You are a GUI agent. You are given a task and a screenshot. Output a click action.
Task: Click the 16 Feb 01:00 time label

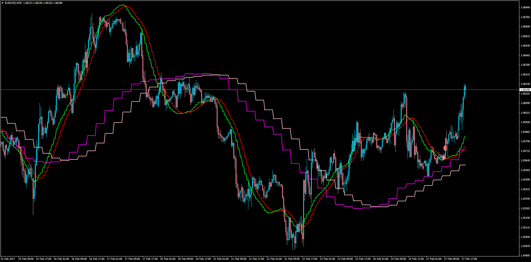tap(61, 259)
